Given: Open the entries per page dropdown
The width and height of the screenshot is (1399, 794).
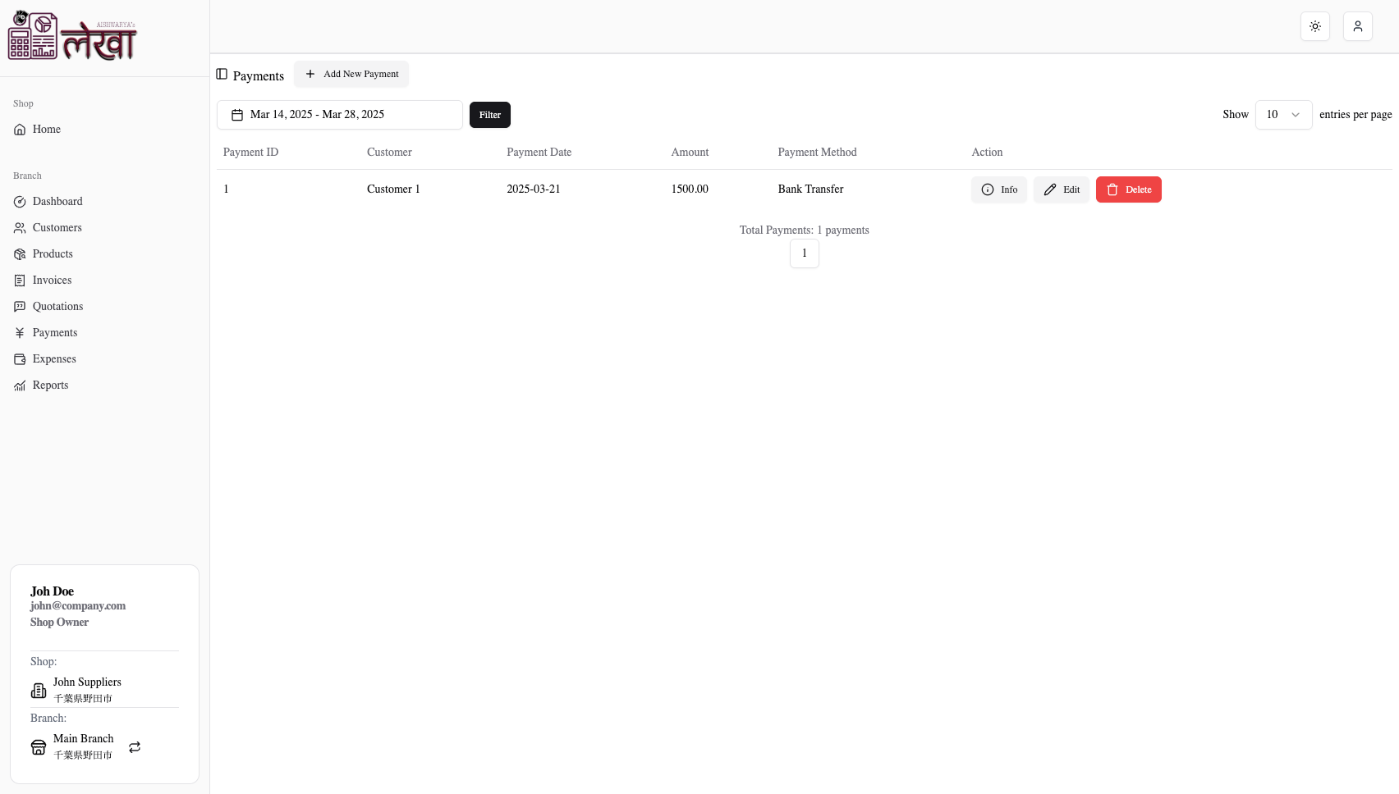Looking at the screenshot, I should coord(1282,115).
